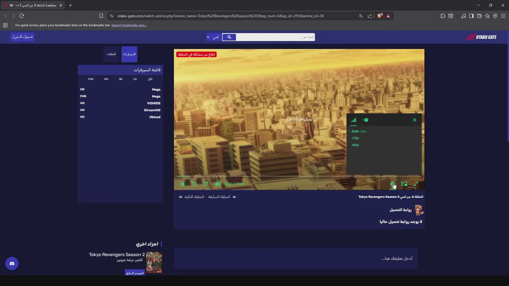Open Leo AI assistant icon

tap(487, 16)
